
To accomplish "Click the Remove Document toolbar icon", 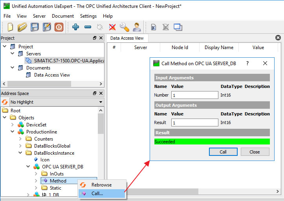I will (x=165, y=27).
